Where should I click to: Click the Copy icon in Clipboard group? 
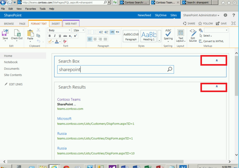(x=38, y=36)
